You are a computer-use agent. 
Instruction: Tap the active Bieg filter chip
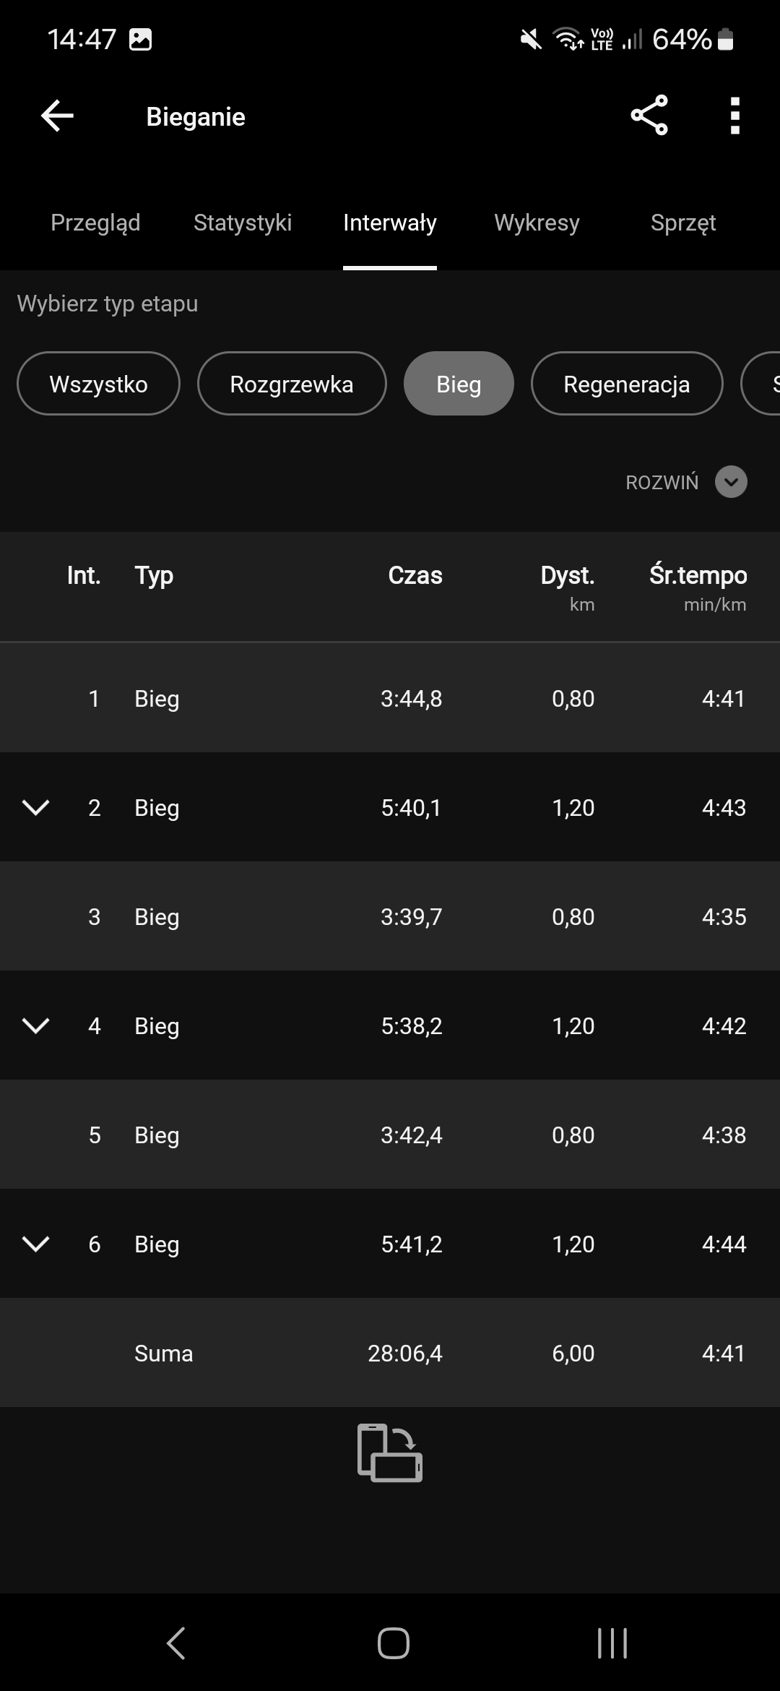pyautogui.click(x=459, y=384)
